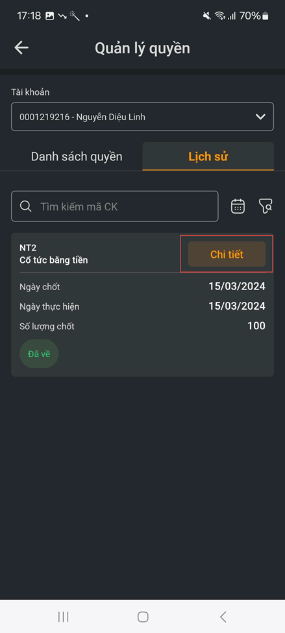
Task: Switch to Danh sách quyền tab
Action: tap(77, 156)
